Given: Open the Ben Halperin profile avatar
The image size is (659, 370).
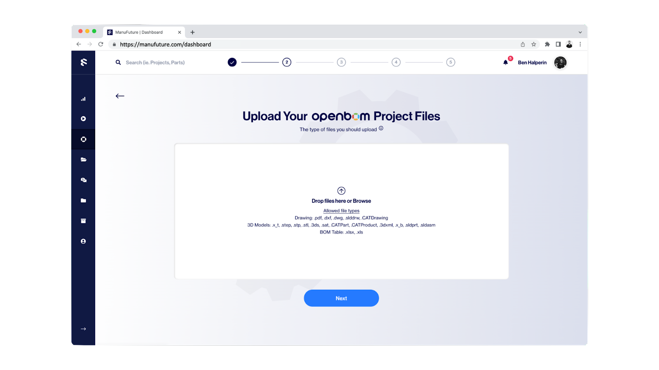Looking at the screenshot, I should pos(560,62).
